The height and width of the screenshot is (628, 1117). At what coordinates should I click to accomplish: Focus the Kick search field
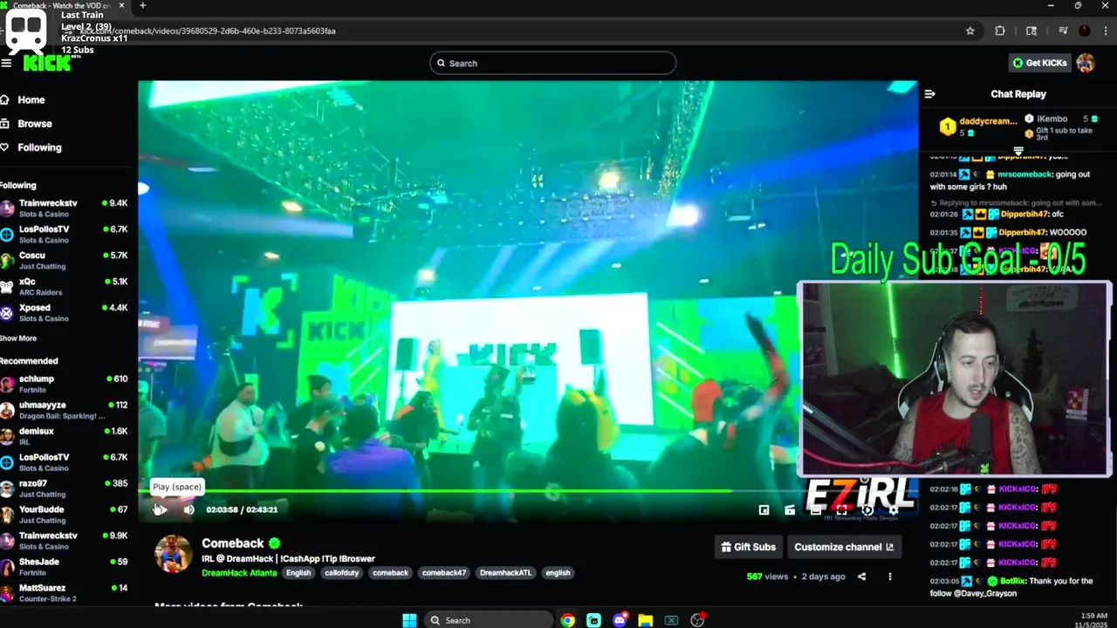(552, 63)
